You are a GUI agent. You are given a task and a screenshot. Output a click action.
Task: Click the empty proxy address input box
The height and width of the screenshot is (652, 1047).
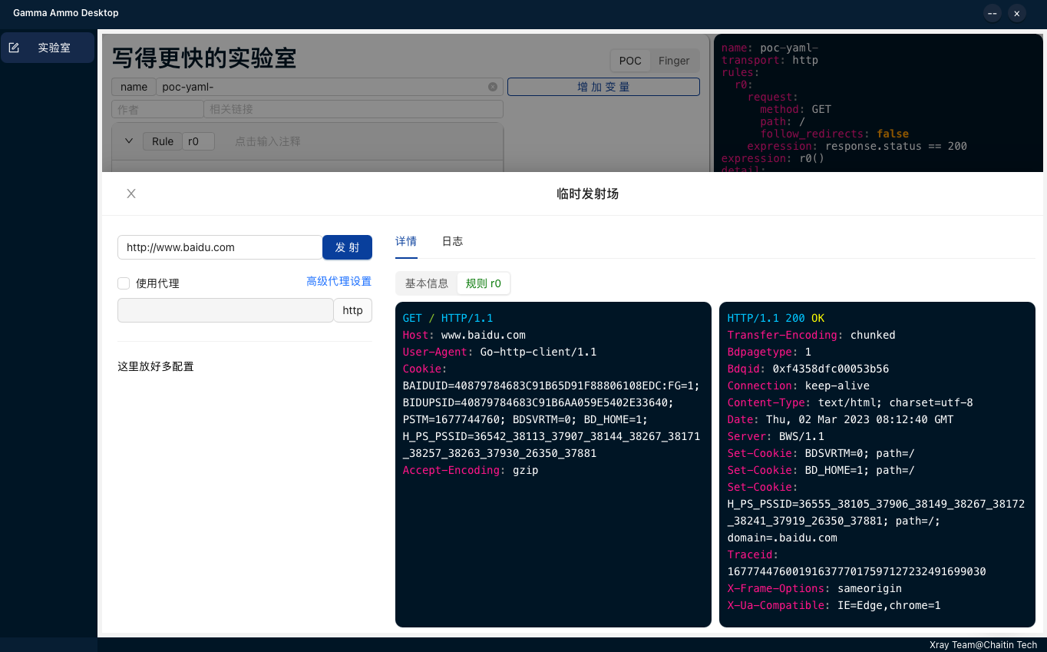click(x=225, y=310)
